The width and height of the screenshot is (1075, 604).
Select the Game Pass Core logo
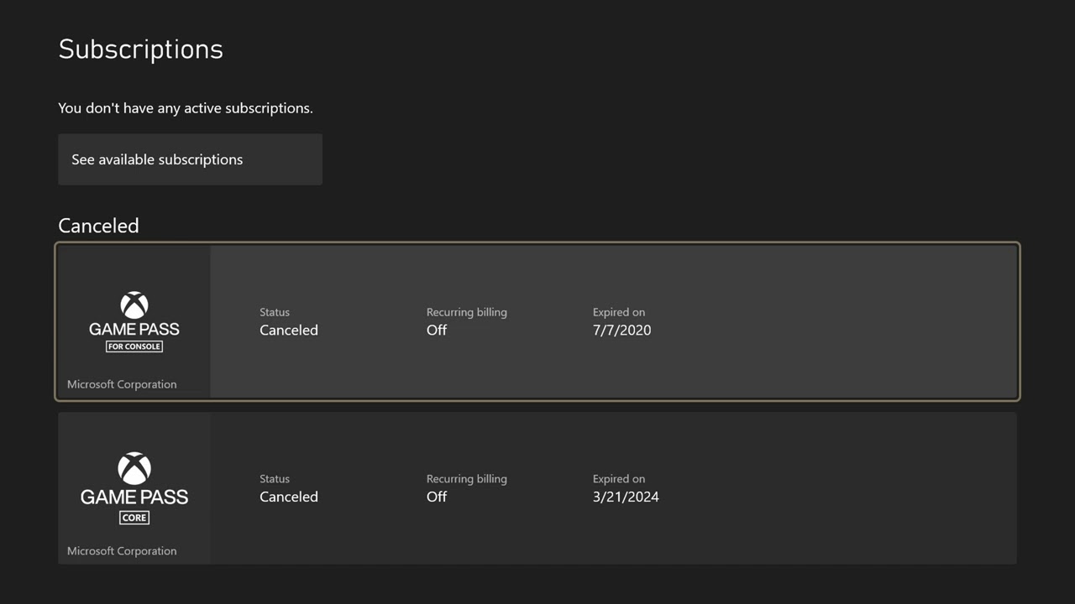134,488
